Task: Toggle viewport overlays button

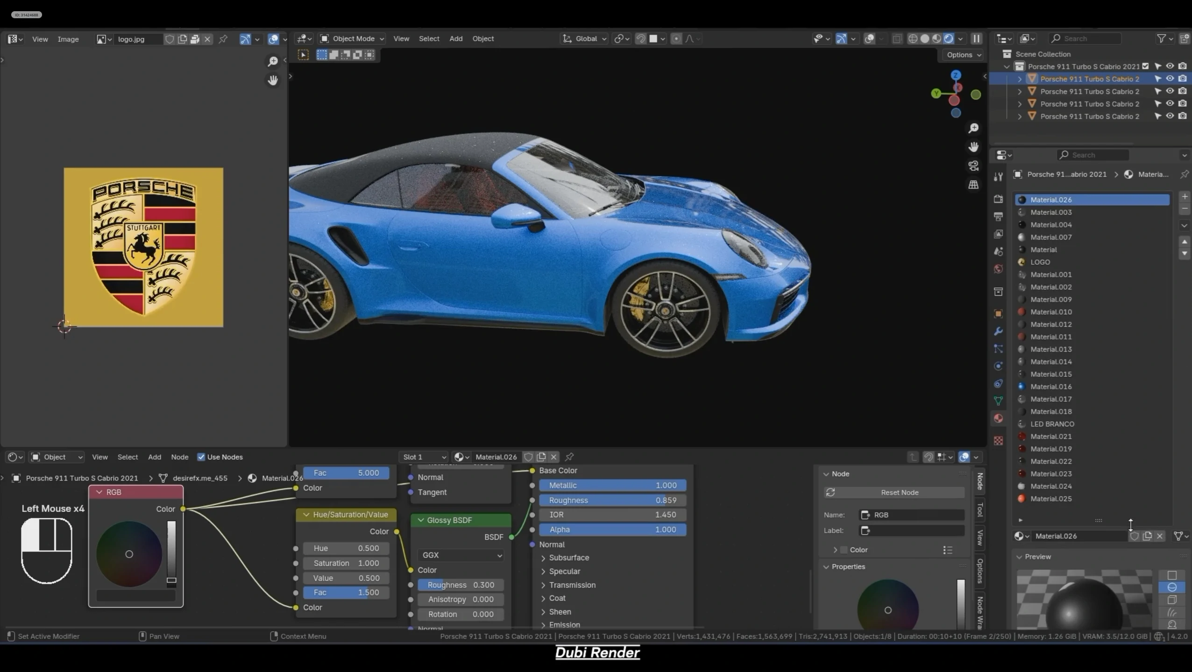Action: (869, 39)
